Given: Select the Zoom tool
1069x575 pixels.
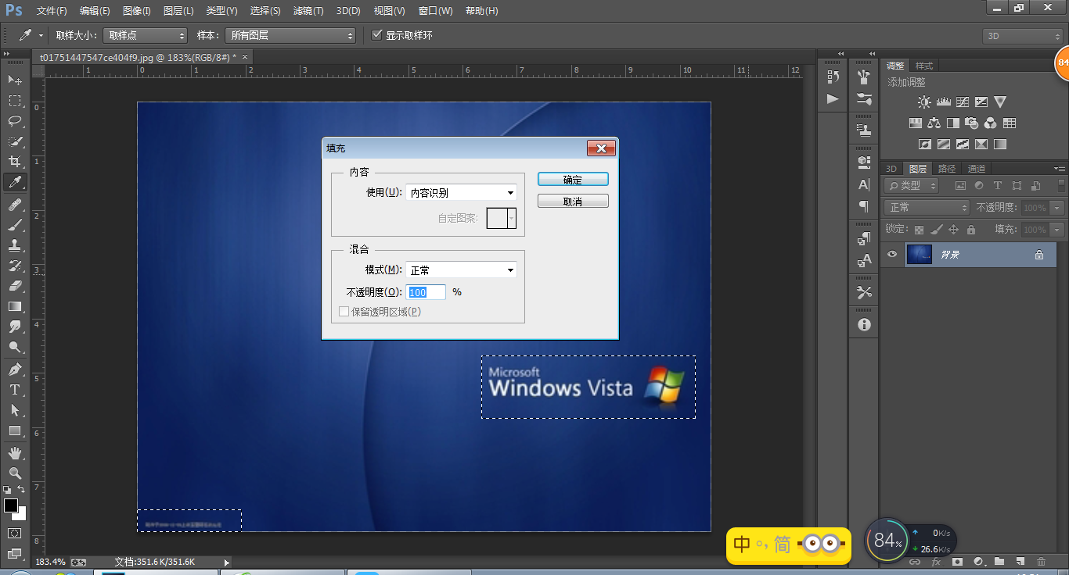Looking at the screenshot, I should point(15,473).
